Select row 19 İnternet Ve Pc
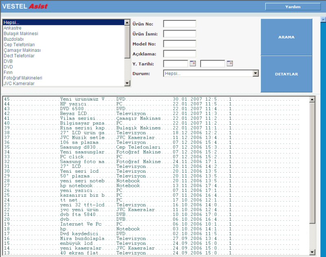 (156, 224)
